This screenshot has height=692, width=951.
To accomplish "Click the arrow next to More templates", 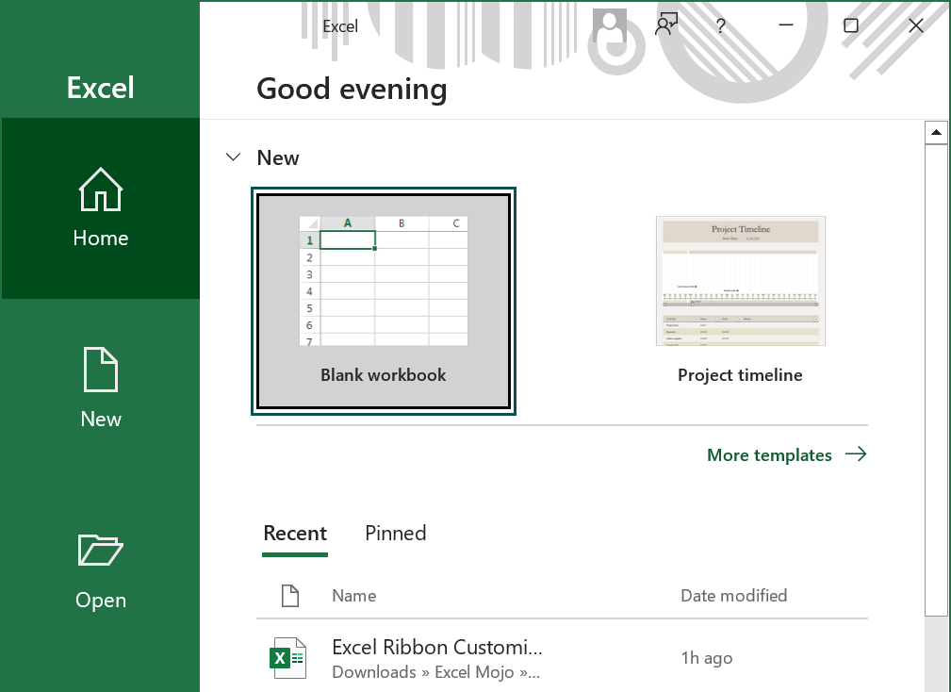I will (x=857, y=454).
